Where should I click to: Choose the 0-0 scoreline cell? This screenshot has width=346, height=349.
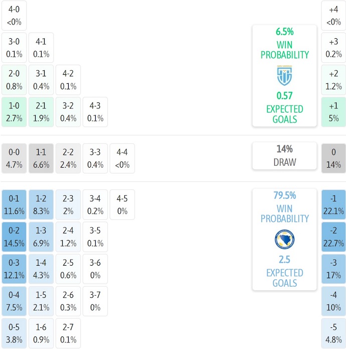(14, 158)
